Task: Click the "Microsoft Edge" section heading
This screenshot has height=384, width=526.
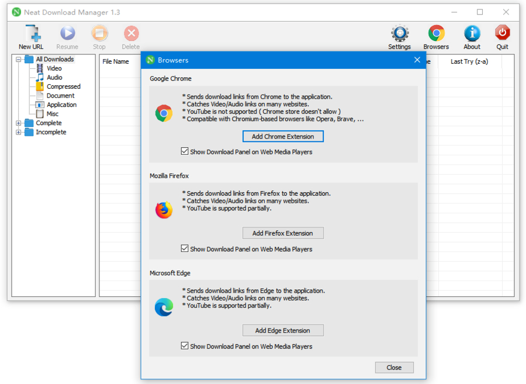Action: point(169,273)
